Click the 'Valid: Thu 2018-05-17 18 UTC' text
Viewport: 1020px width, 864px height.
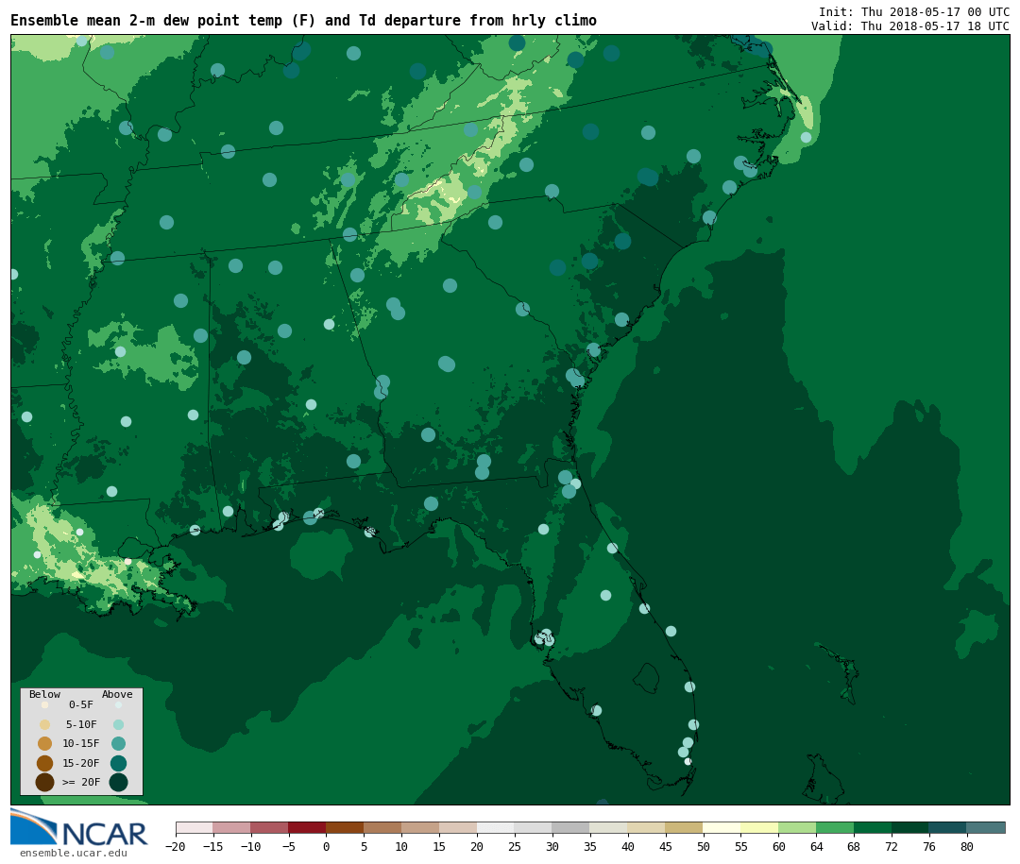coord(910,26)
